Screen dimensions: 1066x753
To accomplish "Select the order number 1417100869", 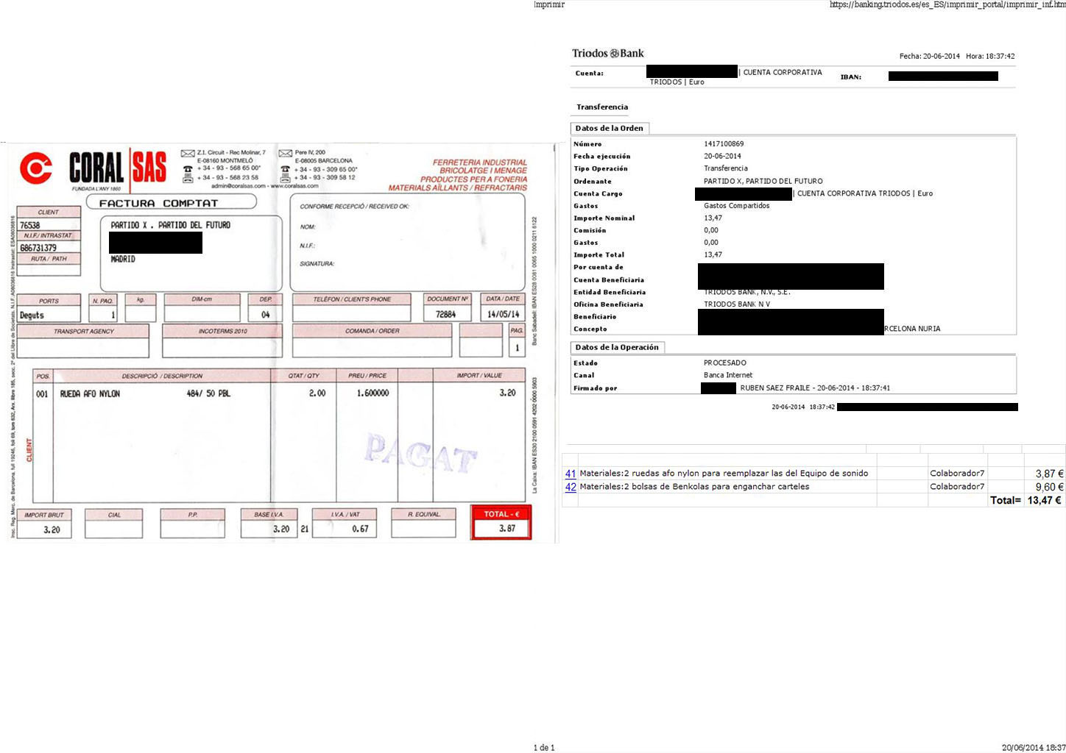I will pos(724,144).
